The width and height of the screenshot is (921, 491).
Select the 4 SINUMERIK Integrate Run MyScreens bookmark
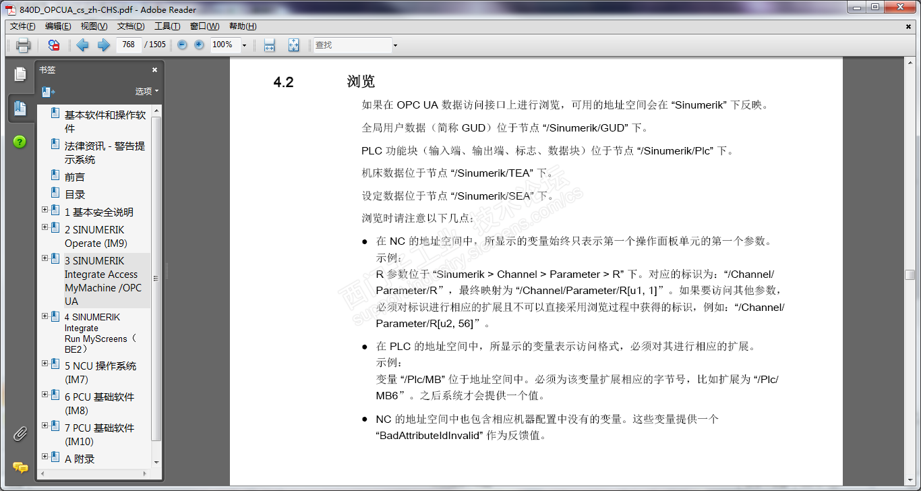[100, 333]
